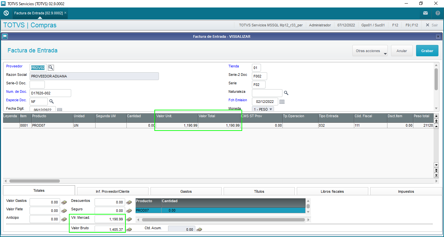444x237 pixels.
Task: Open the help question mark icon
Action: pyautogui.click(x=437, y=13)
